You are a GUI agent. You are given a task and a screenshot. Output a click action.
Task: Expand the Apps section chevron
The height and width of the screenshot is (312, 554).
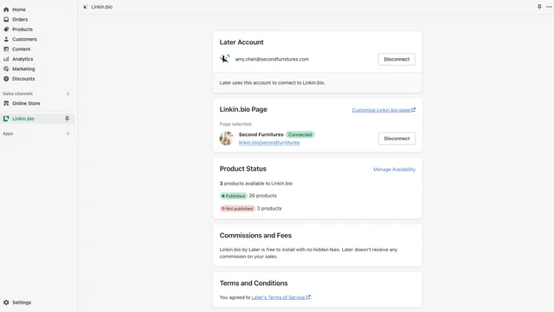coord(68,133)
